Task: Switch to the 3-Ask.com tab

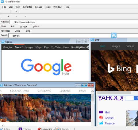Action: [x=46, y=129]
